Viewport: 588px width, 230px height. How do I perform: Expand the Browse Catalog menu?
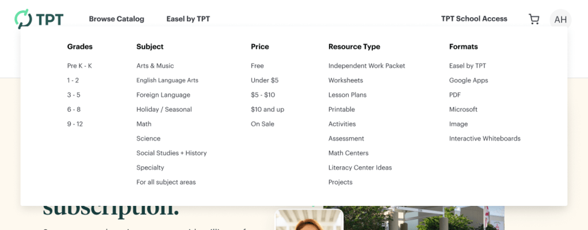(116, 19)
